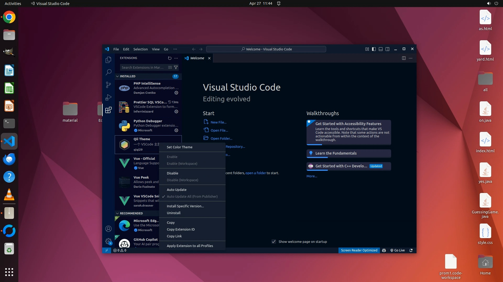The image size is (503, 282).
Task: Toggle panel visibility in title bar
Action: [x=381, y=49]
